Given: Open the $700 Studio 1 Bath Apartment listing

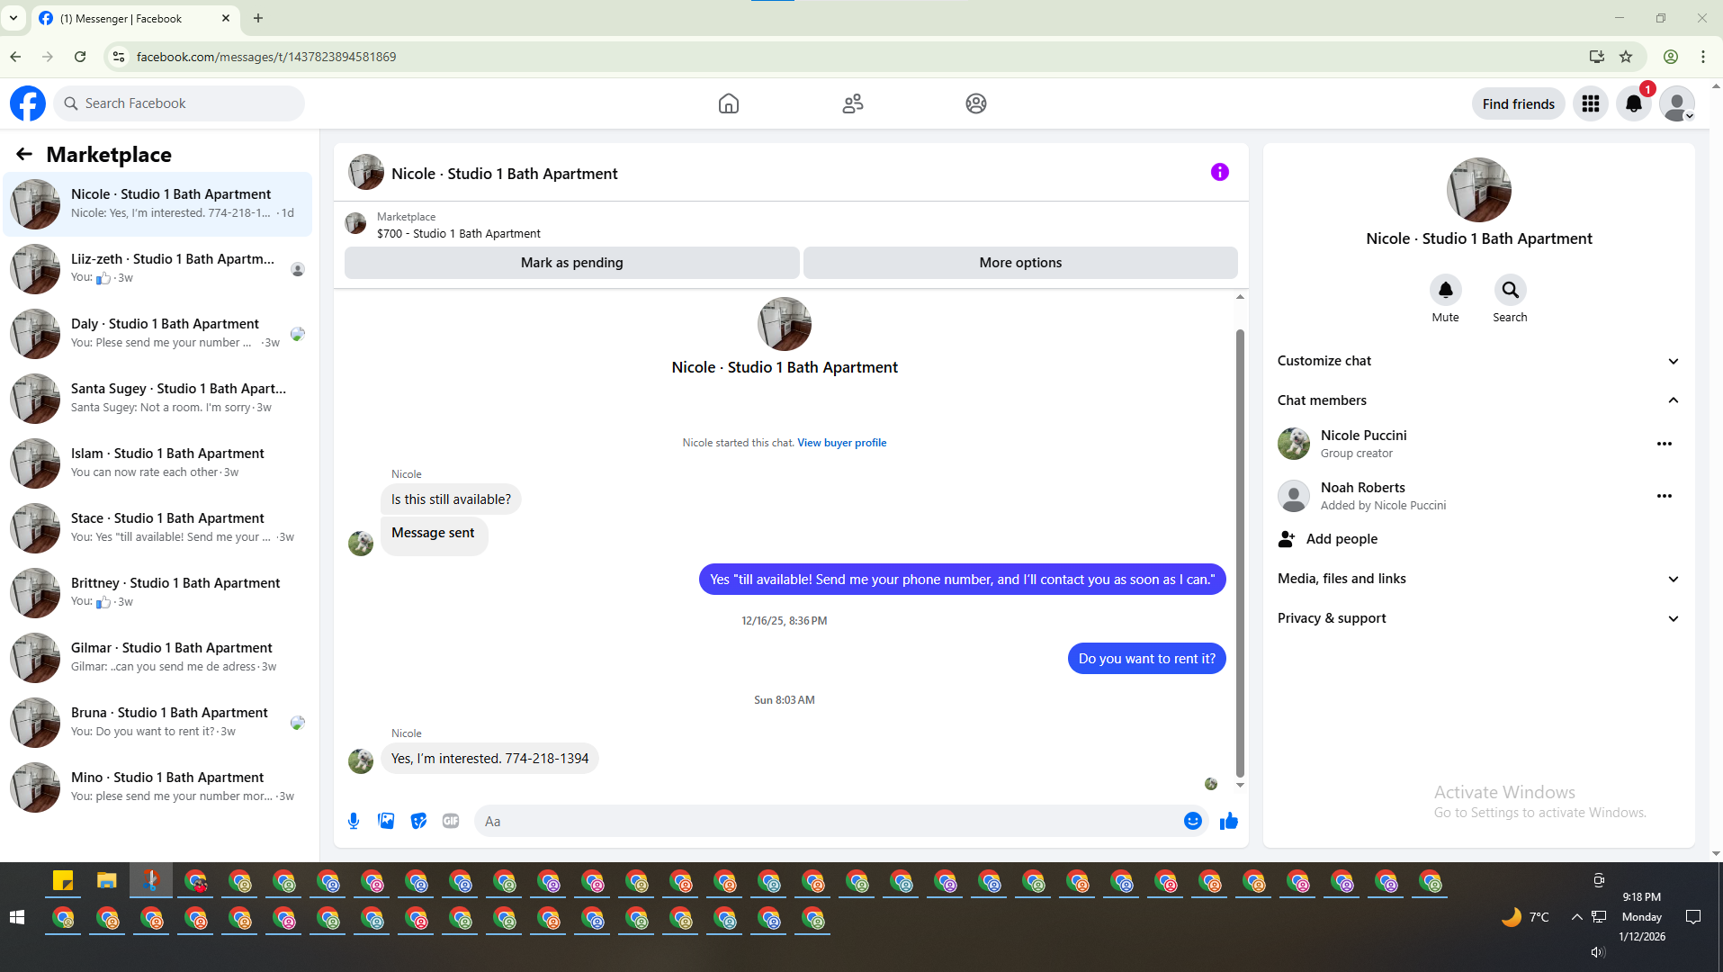Looking at the screenshot, I should coord(459,234).
